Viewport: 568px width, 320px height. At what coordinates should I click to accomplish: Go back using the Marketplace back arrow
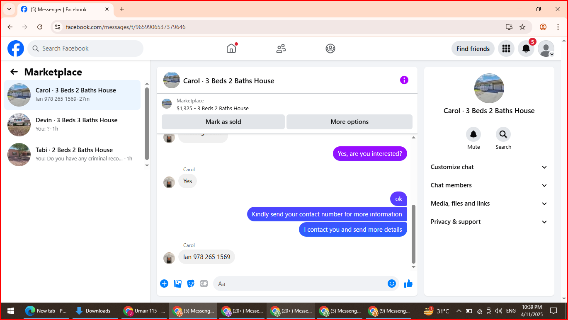click(x=14, y=72)
